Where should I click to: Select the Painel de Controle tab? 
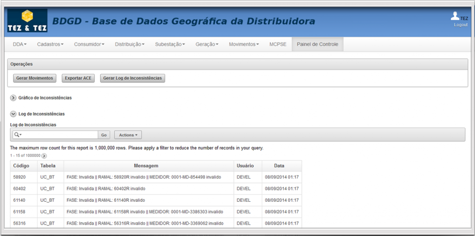[317, 44]
